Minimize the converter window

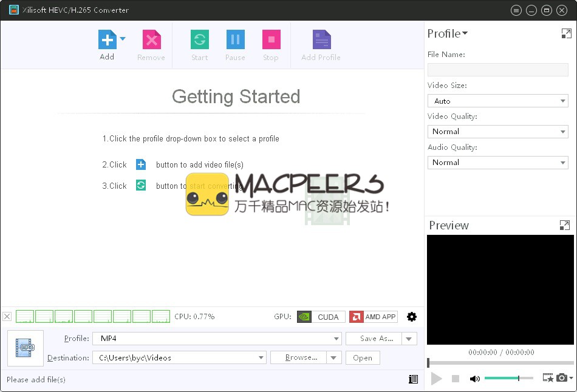click(x=531, y=10)
